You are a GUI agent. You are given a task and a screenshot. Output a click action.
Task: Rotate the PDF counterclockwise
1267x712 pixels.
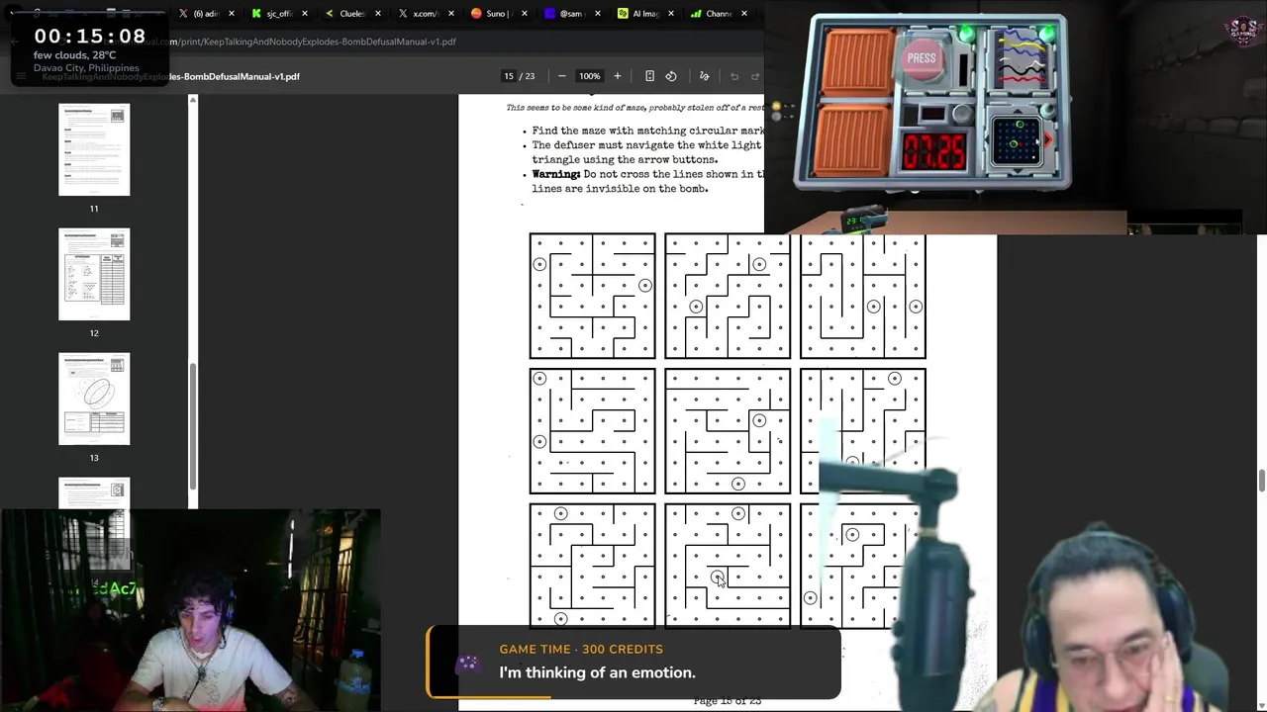[x=671, y=76]
